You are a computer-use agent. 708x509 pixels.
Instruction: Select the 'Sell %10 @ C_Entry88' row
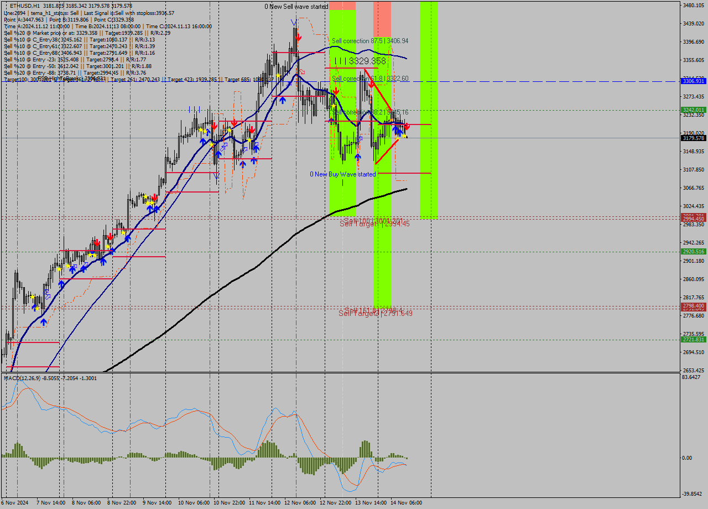point(79,53)
